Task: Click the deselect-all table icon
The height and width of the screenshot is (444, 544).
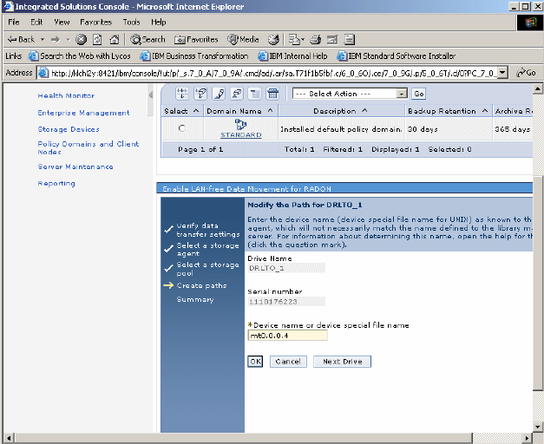Action: pos(200,94)
